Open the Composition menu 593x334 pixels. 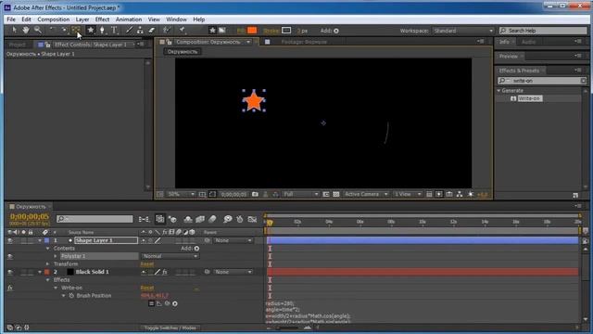pyautogui.click(x=54, y=19)
